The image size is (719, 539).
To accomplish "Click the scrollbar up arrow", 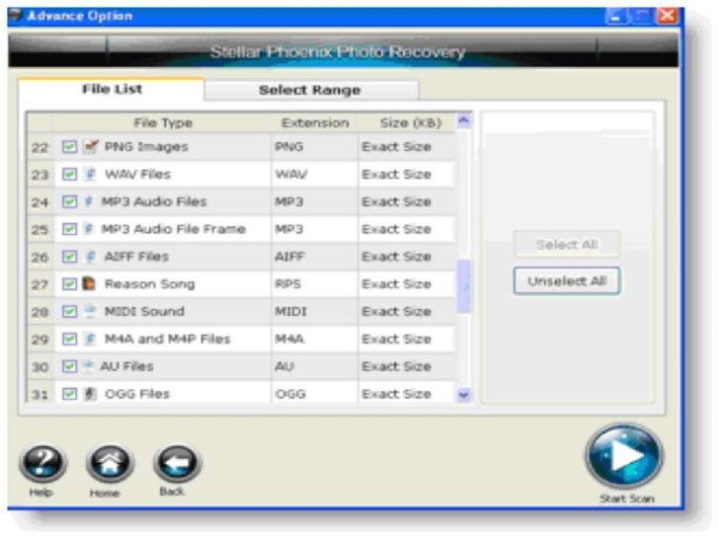I will 464,120.
